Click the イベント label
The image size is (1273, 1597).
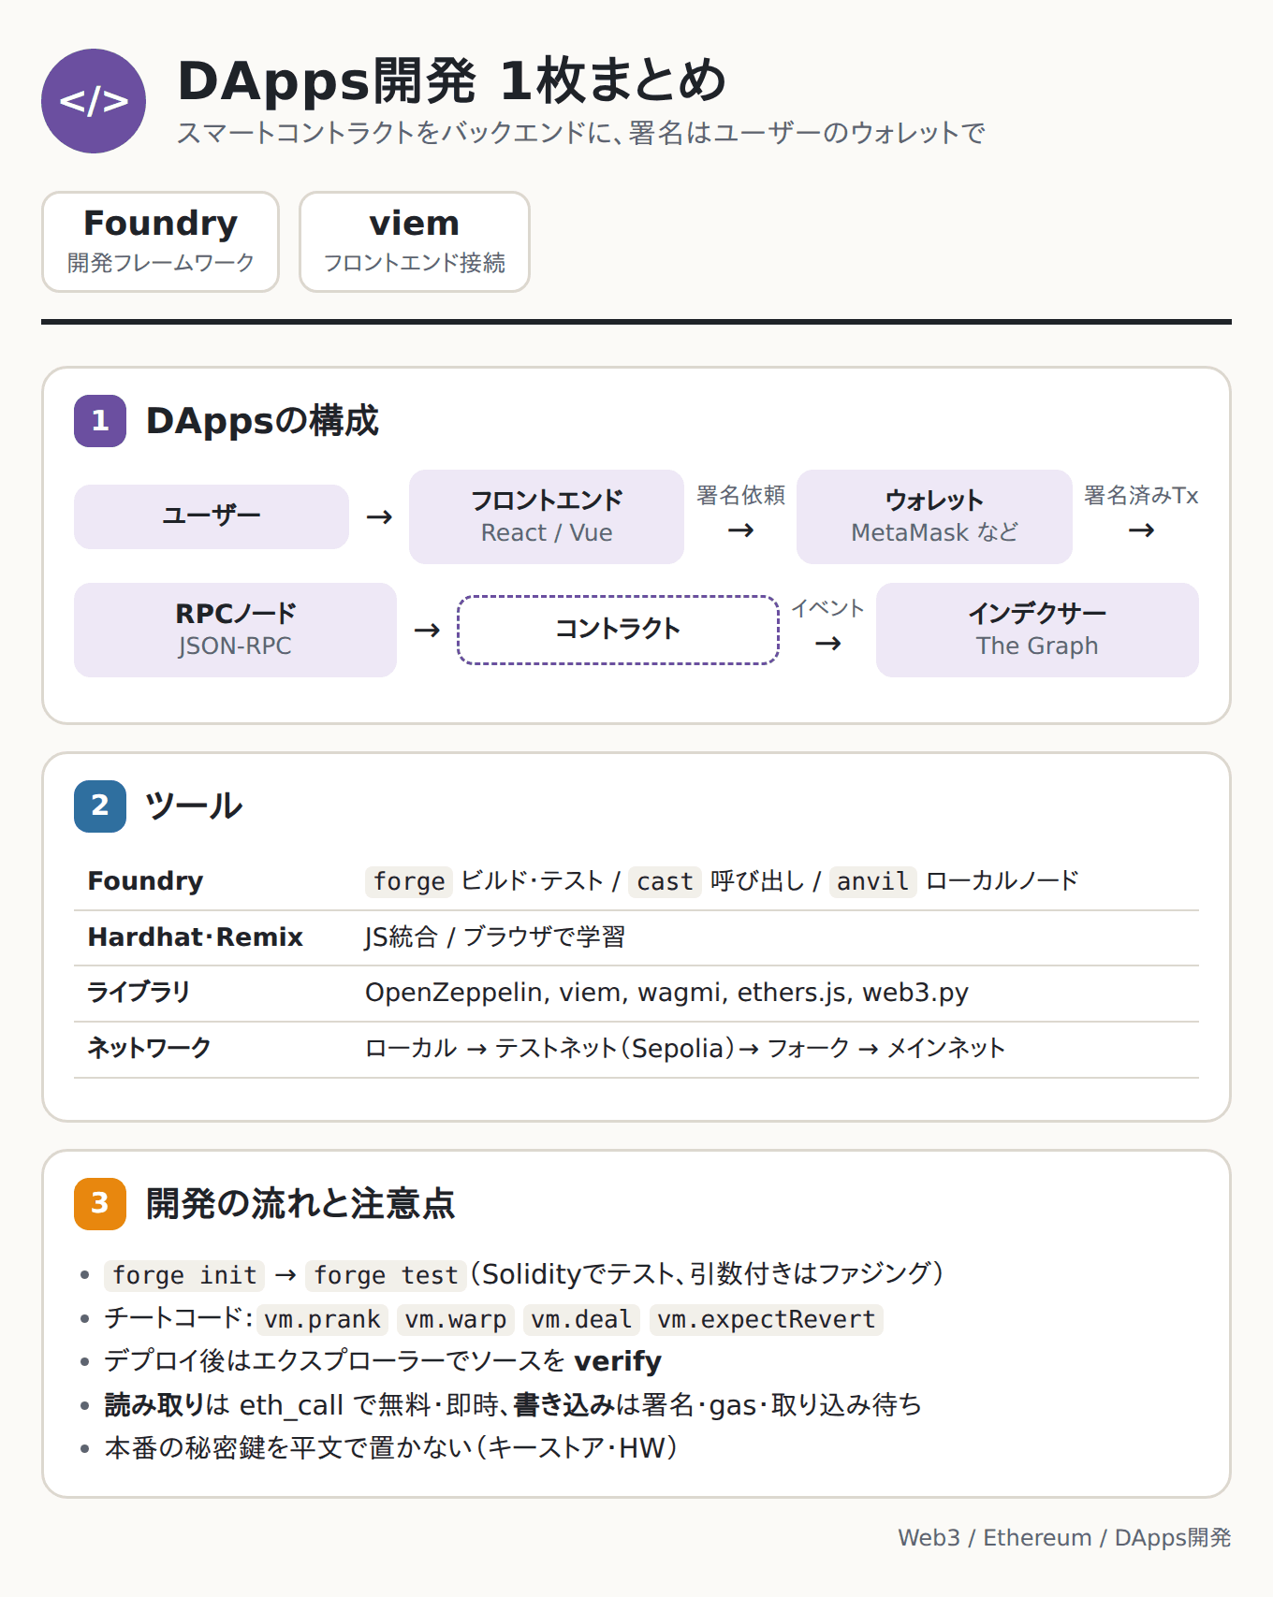click(827, 608)
